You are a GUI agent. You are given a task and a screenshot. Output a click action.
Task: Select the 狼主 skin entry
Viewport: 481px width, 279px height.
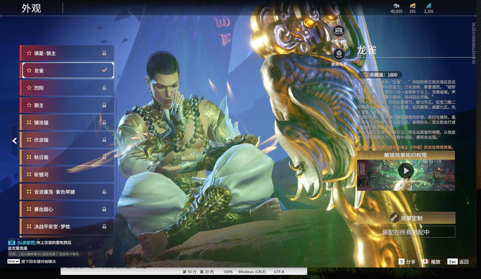click(67, 105)
